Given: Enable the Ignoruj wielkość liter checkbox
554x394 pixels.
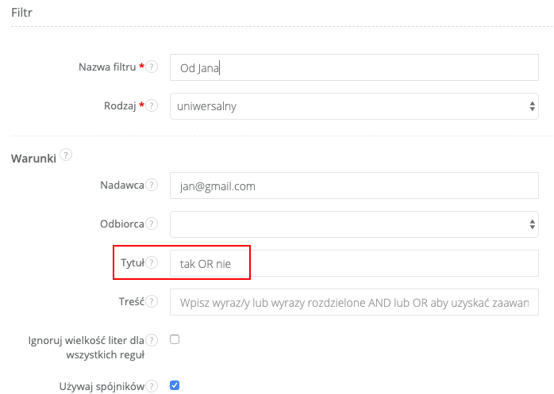Looking at the screenshot, I should click(175, 339).
